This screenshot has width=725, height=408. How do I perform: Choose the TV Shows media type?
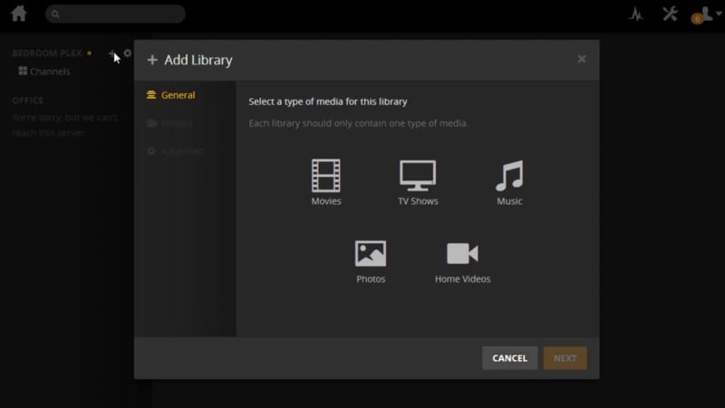pyautogui.click(x=418, y=182)
